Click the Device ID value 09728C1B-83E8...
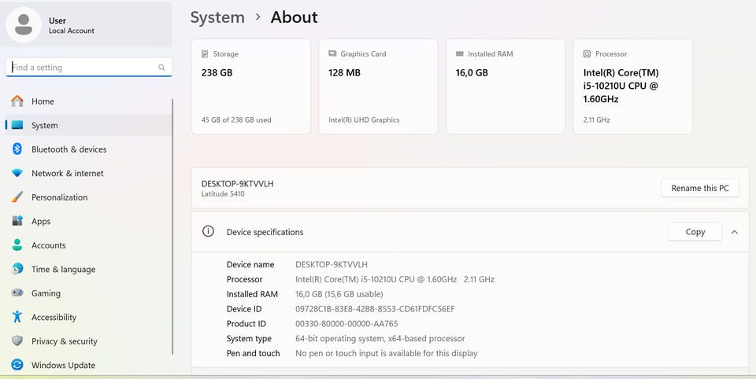Screen dimensions: 756x379 (x=375, y=309)
